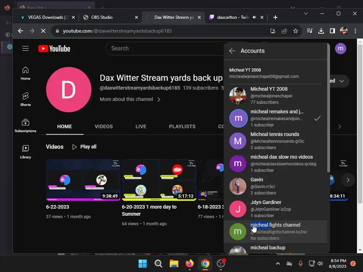Click the address bar URL
The width and height of the screenshot is (363, 272).
117,31
